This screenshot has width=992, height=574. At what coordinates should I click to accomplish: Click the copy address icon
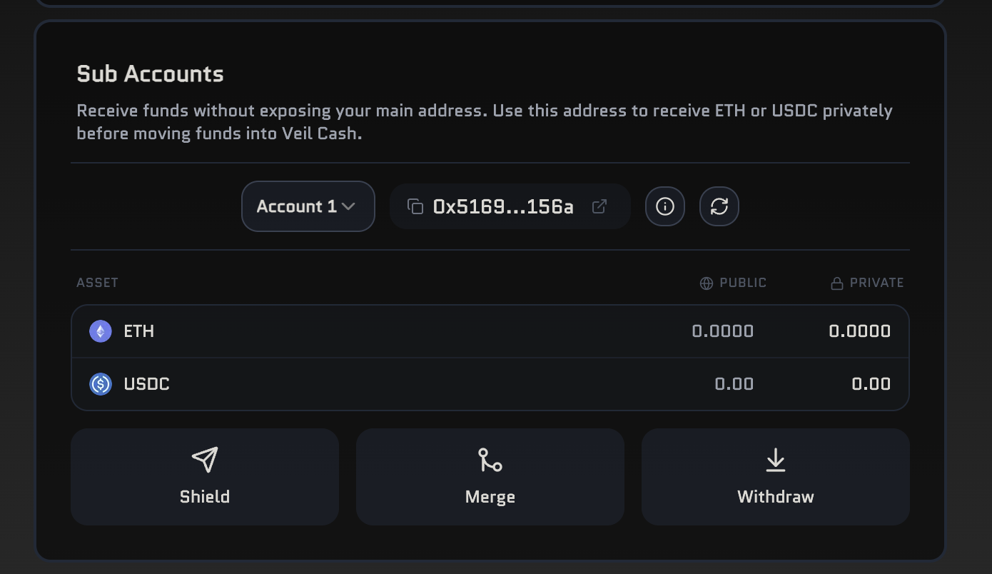tap(416, 206)
